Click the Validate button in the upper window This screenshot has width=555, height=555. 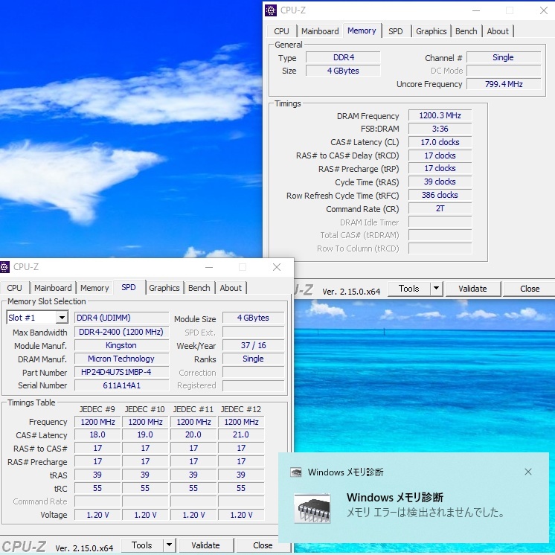[472, 289]
